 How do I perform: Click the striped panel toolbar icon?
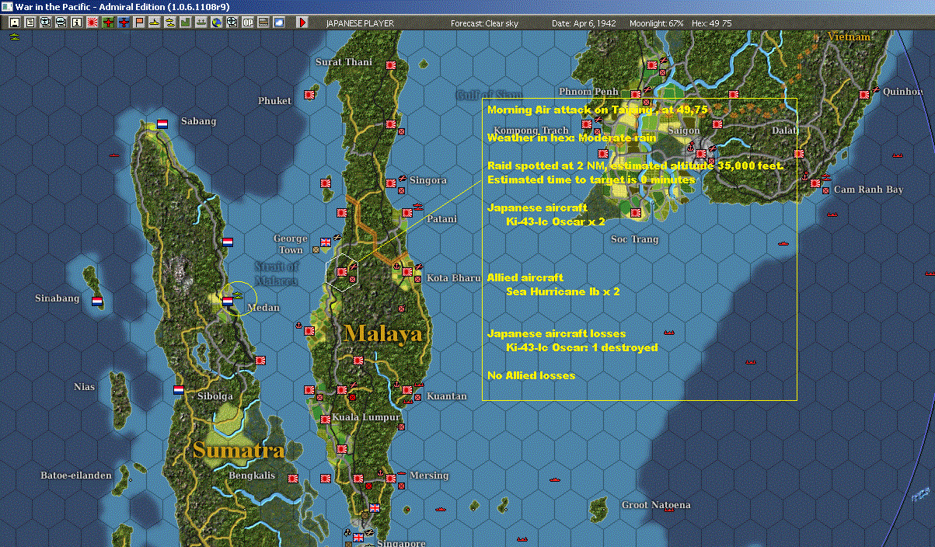pyautogui.click(x=263, y=23)
